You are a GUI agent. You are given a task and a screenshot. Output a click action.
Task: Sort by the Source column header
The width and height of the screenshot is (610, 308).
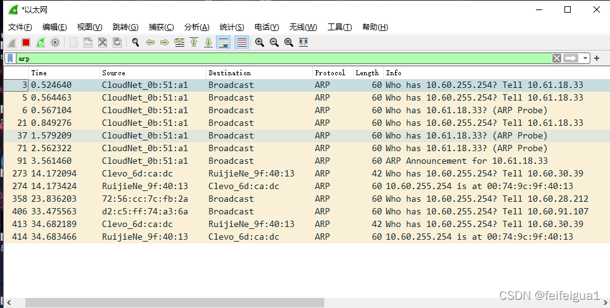click(x=153, y=73)
